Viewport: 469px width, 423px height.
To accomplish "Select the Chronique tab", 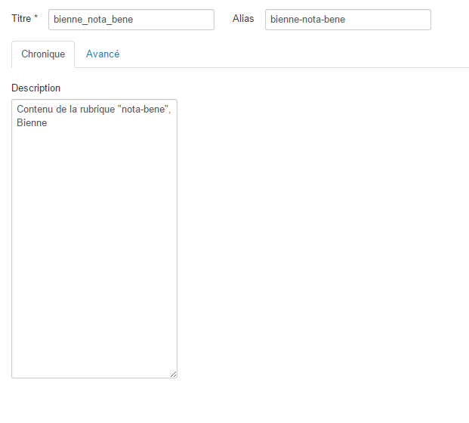I will point(43,54).
